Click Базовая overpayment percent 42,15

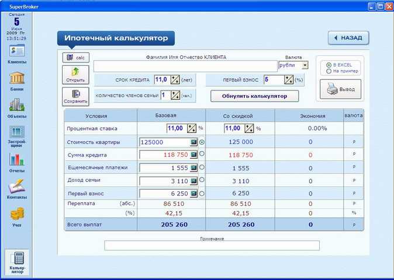click(174, 213)
